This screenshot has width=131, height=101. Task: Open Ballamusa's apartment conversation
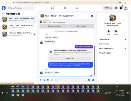pyautogui.click(x=18, y=34)
